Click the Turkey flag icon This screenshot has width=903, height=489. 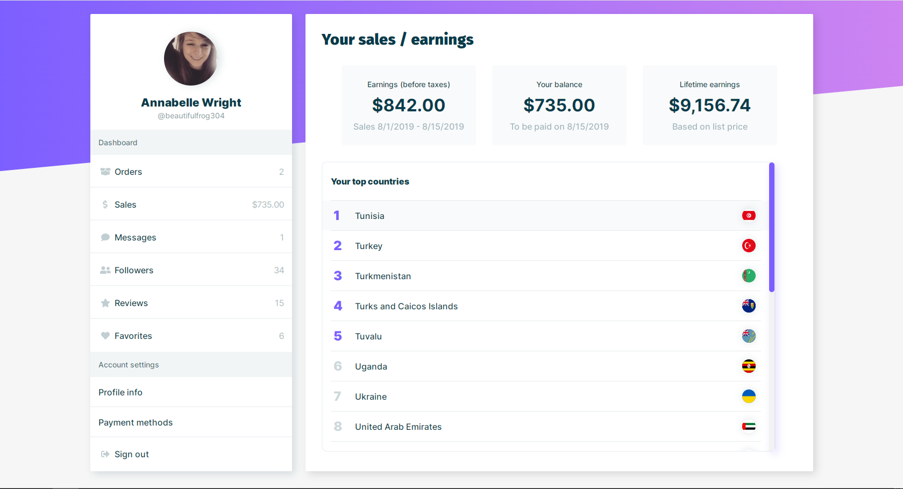point(749,246)
